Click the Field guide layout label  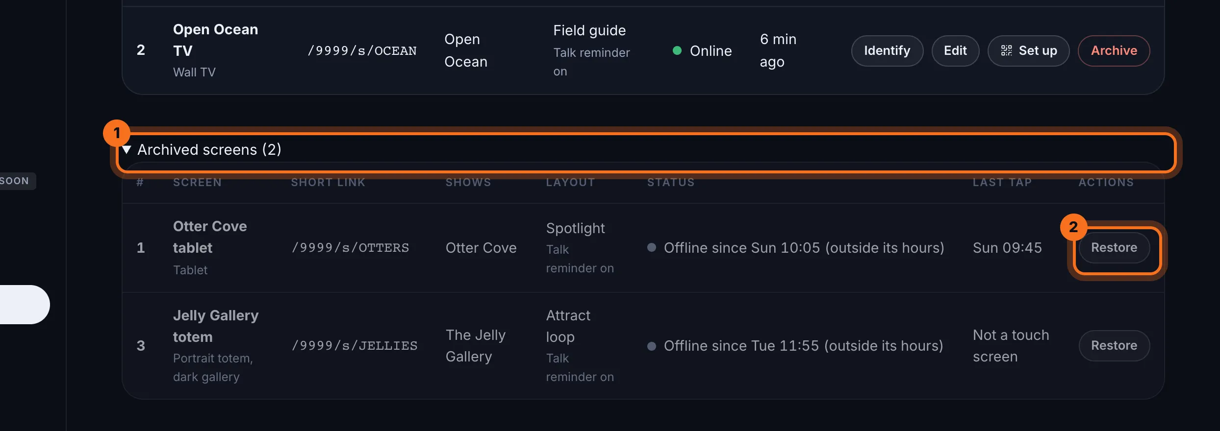589,30
